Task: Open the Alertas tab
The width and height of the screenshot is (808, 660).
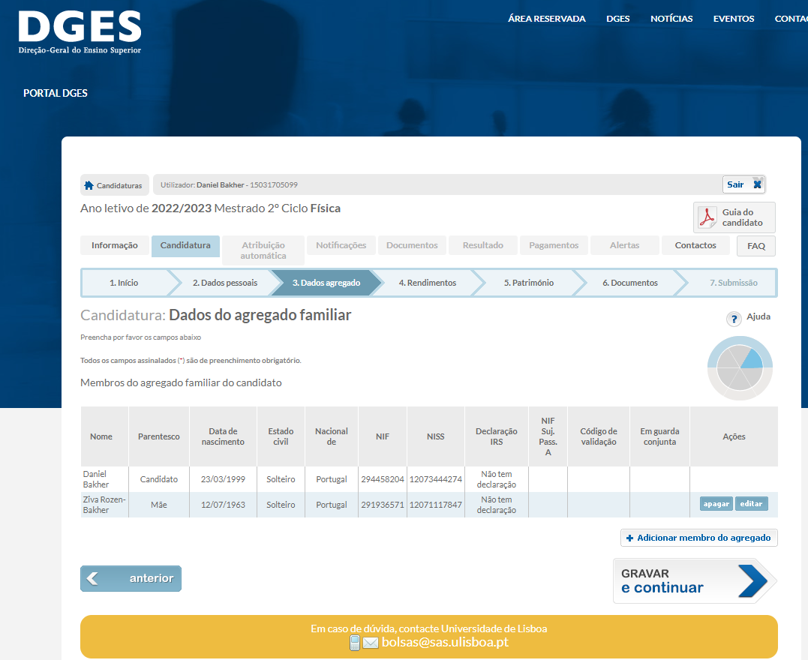Action: pyautogui.click(x=624, y=245)
